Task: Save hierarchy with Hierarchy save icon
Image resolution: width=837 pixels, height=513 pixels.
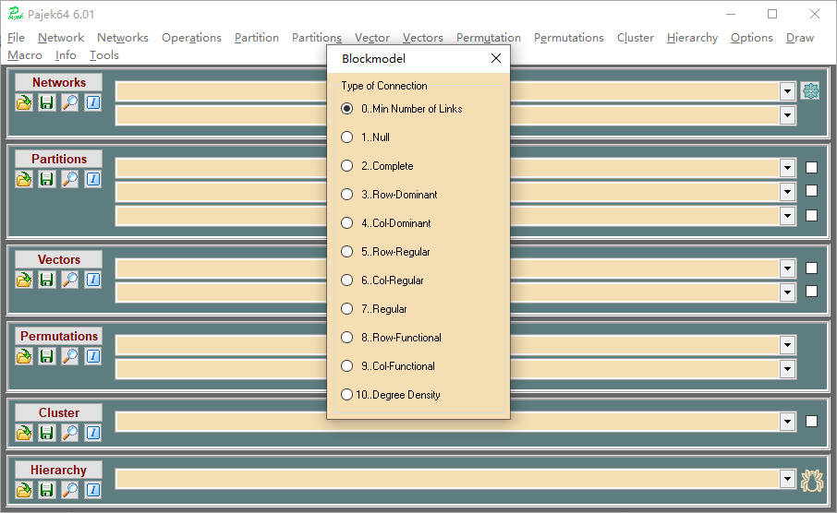Action: 47,490
